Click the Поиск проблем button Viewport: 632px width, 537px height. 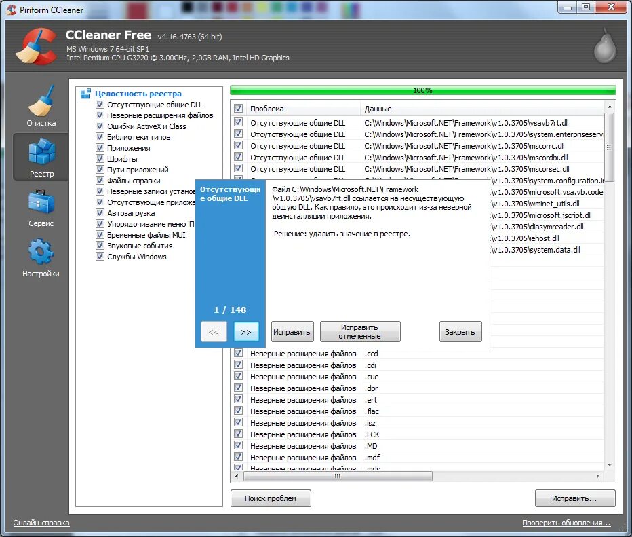(271, 498)
